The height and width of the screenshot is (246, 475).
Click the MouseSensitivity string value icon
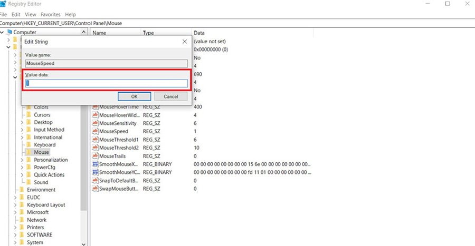(x=95, y=123)
